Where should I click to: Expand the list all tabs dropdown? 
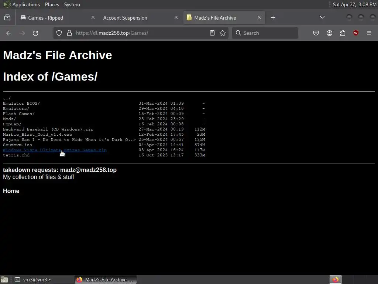[x=322, y=17]
